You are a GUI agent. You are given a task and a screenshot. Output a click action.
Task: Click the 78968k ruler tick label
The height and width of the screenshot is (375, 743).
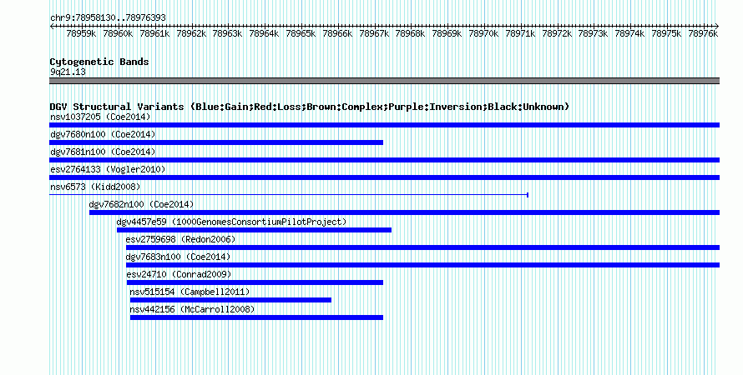411,33
